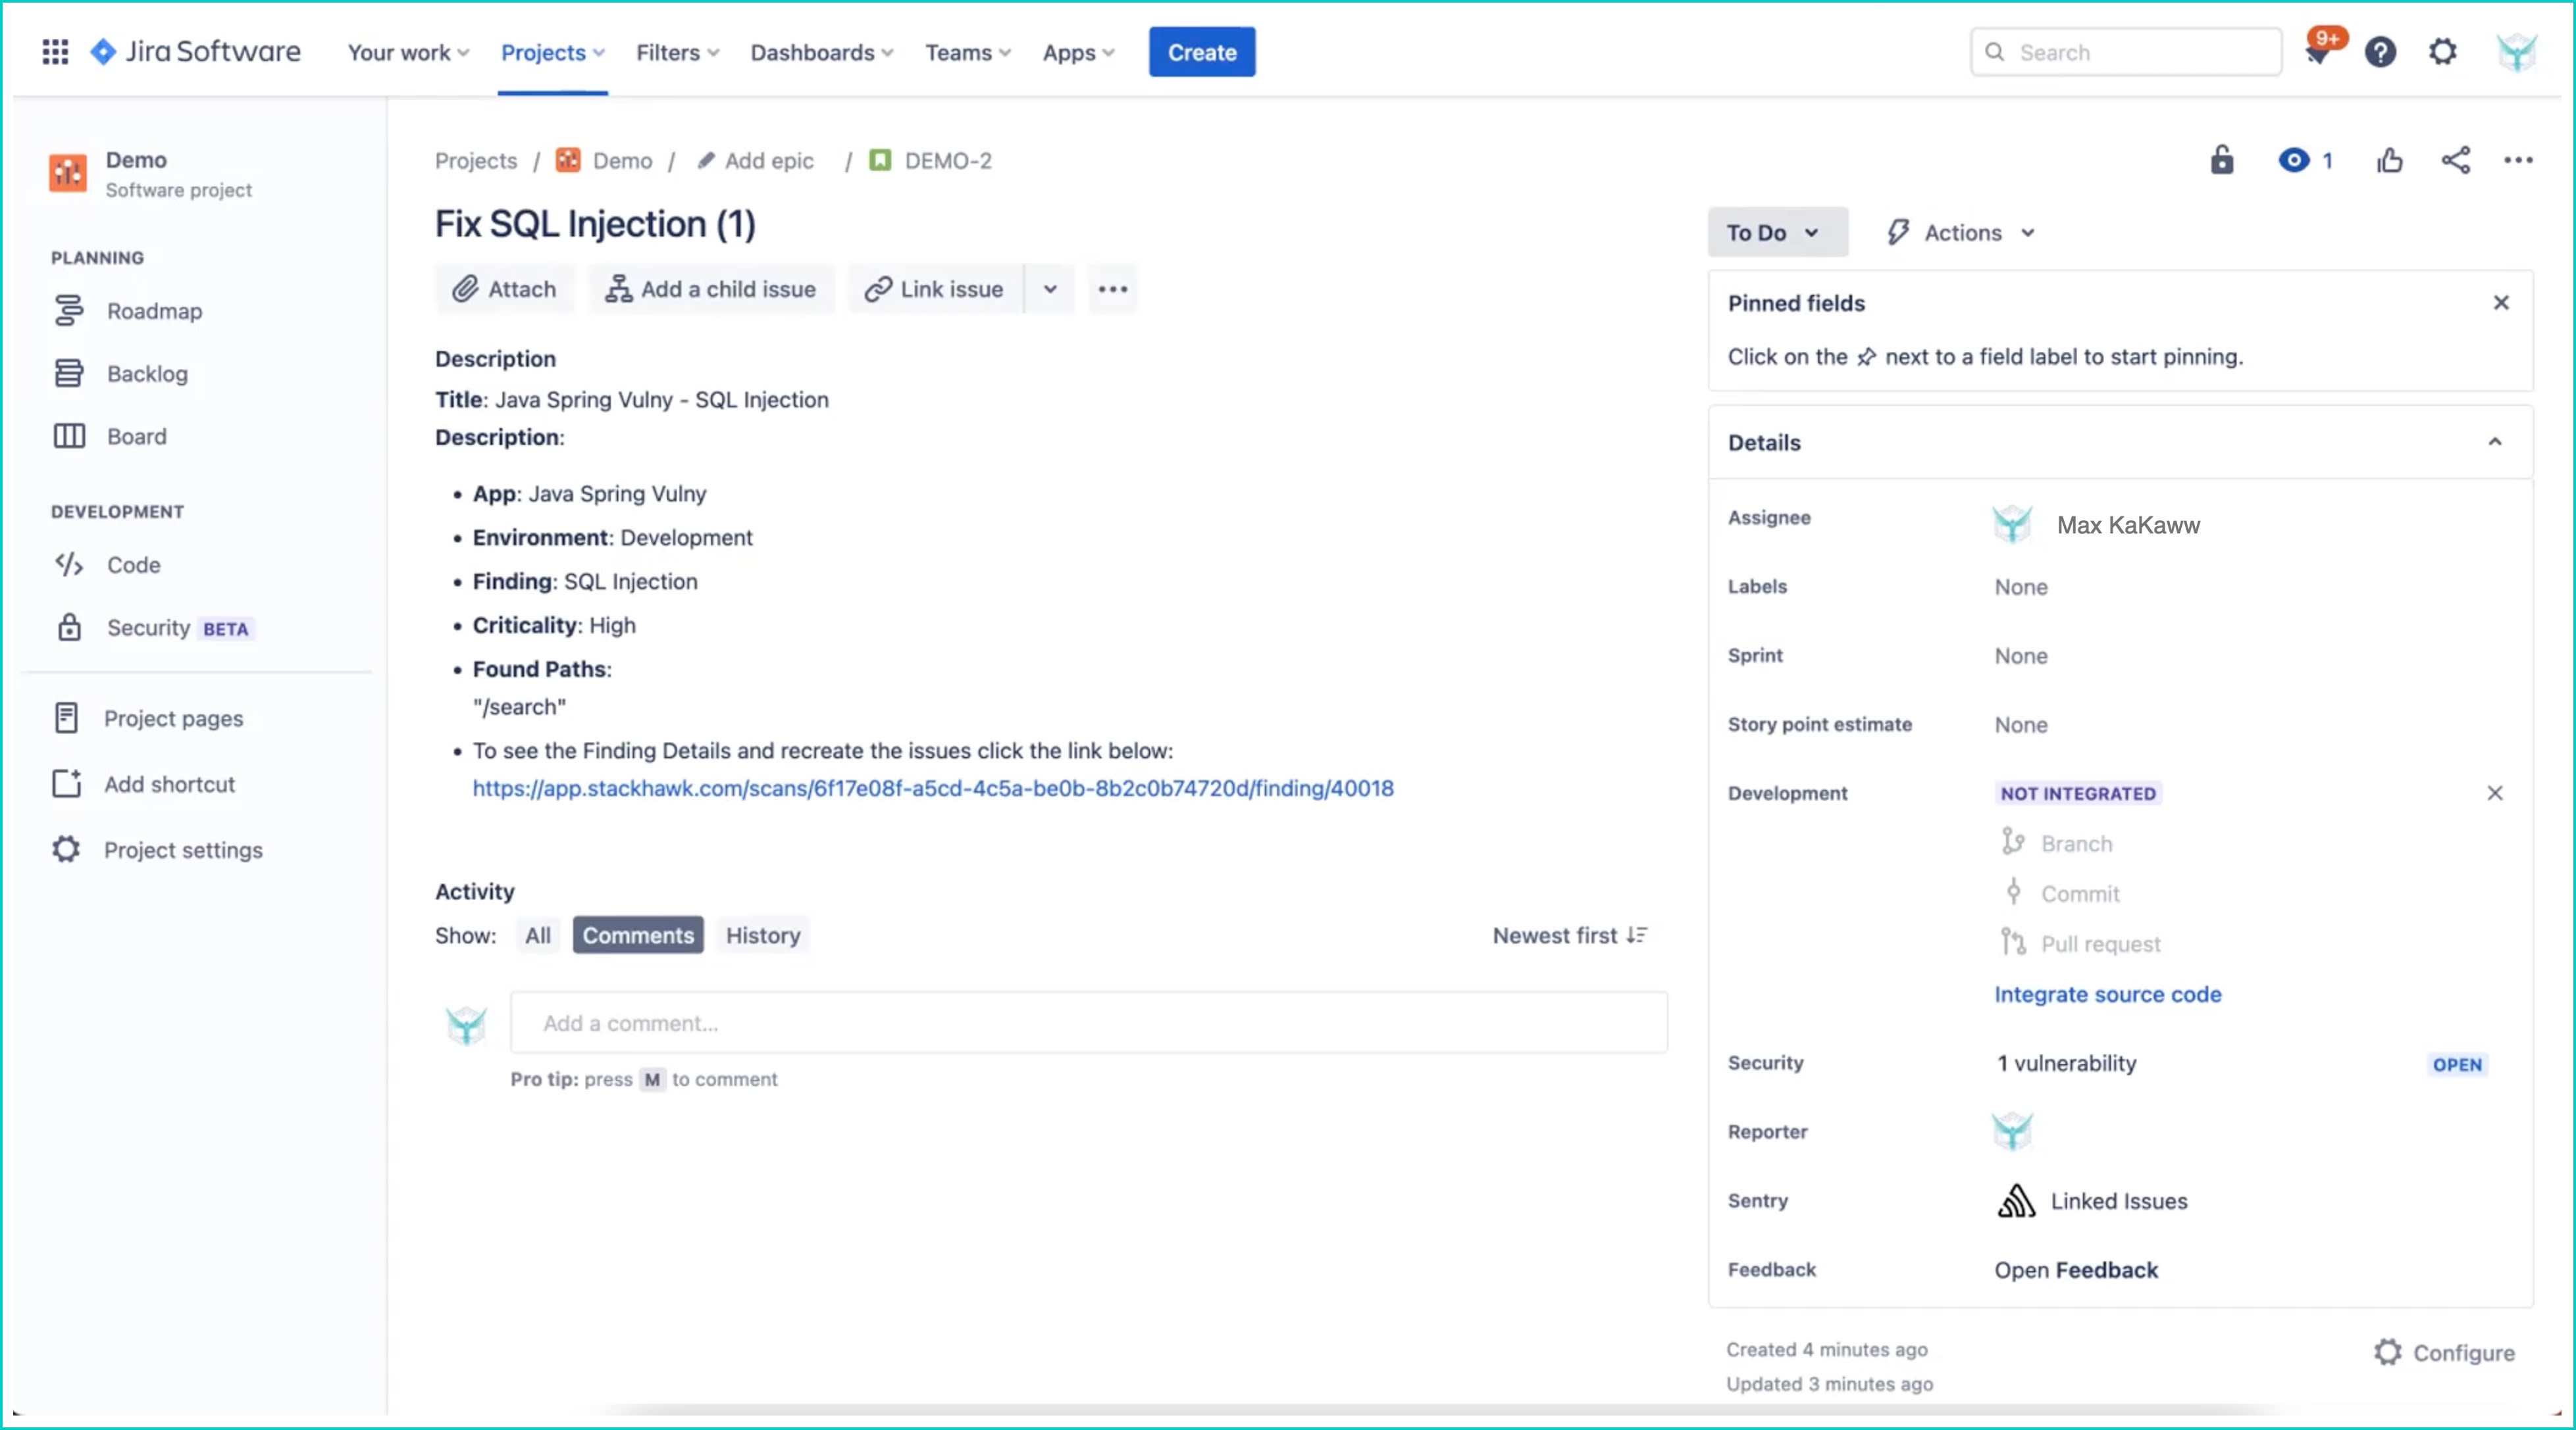Open the 1 vulnerability security entry
This screenshot has width=2576, height=1430.
point(2066,1063)
